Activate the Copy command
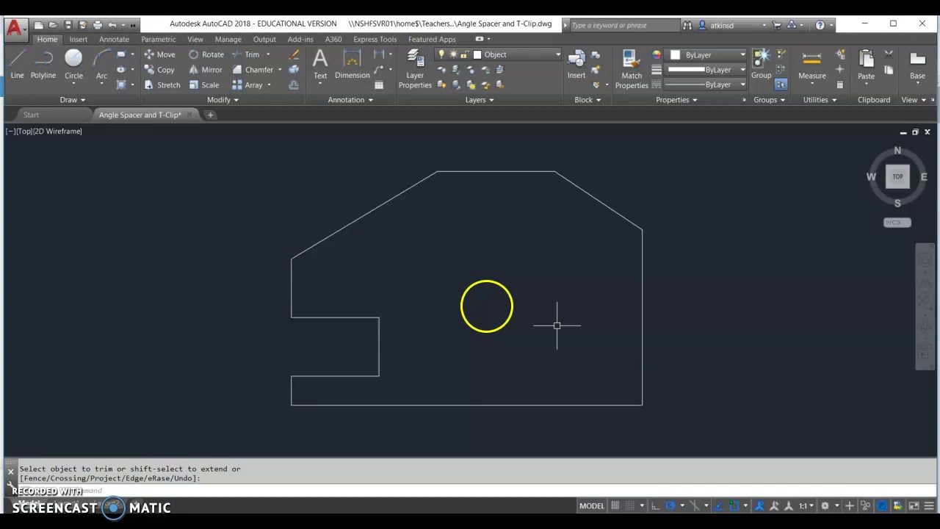 click(x=159, y=70)
